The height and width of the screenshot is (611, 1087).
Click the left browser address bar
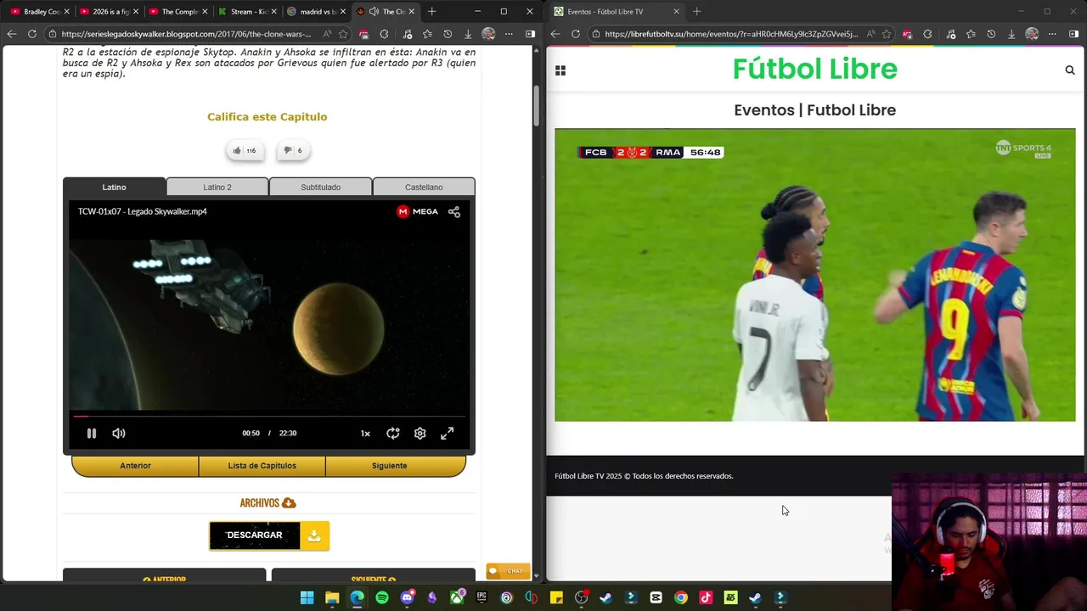[187, 34]
